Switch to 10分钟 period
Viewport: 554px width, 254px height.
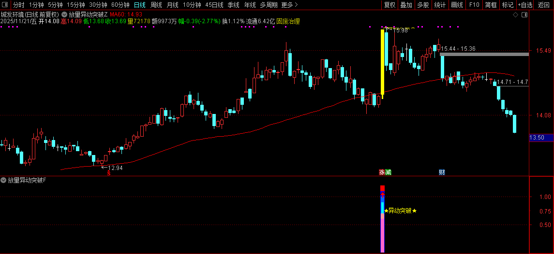tap(192, 5)
